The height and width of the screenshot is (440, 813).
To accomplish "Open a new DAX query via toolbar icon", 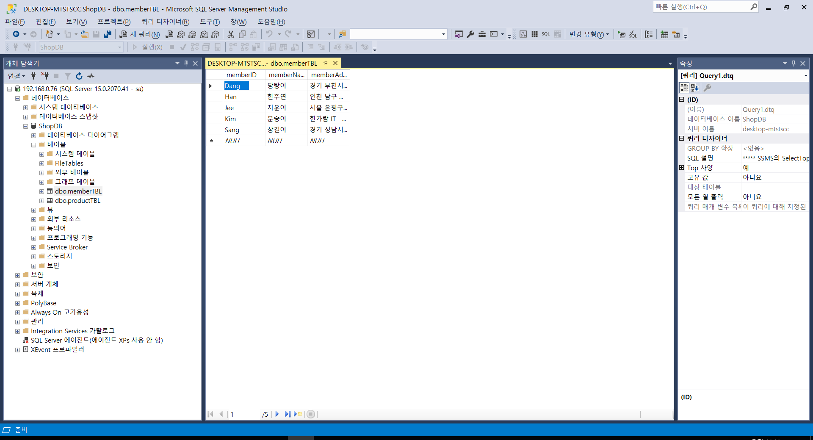I will point(216,34).
